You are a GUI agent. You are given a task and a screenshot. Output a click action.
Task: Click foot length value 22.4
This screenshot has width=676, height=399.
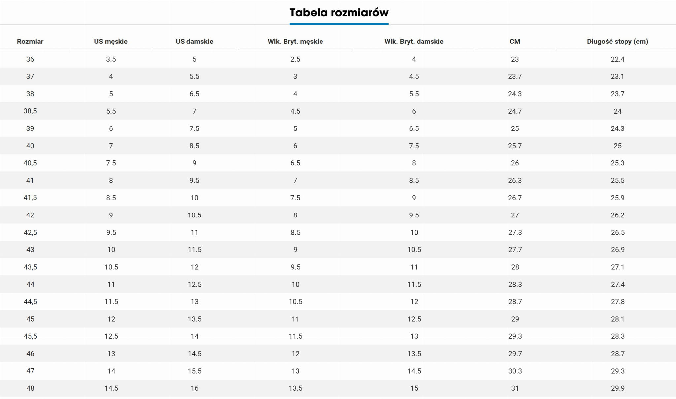617,59
